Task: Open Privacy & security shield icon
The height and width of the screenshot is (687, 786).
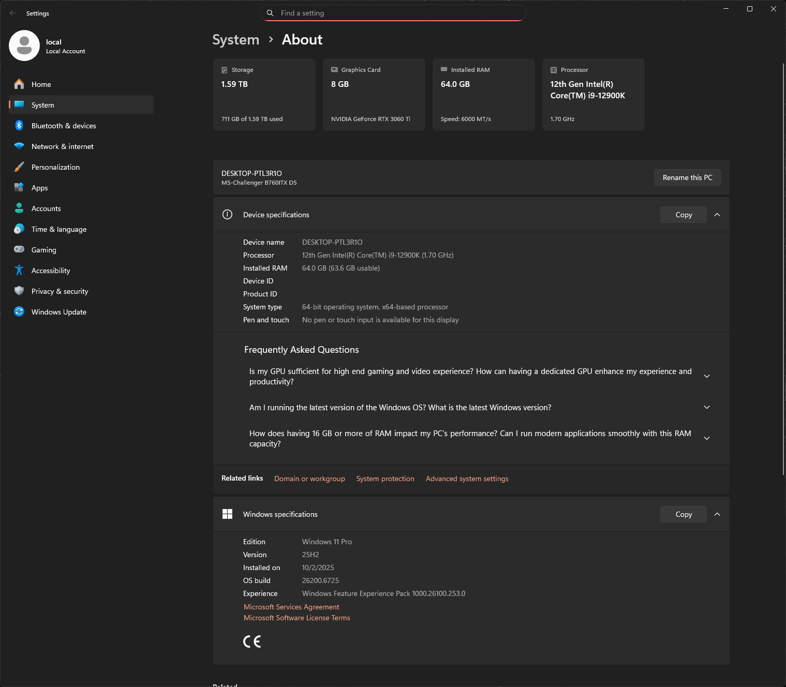Action: click(19, 291)
